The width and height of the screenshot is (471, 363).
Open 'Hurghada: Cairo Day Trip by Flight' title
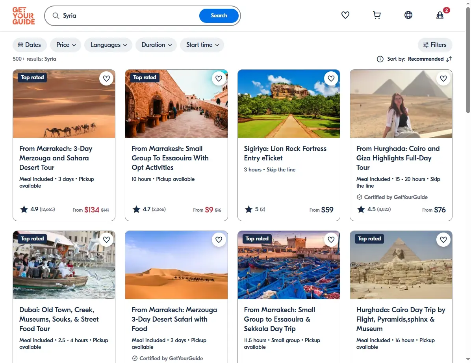[x=401, y=319]
